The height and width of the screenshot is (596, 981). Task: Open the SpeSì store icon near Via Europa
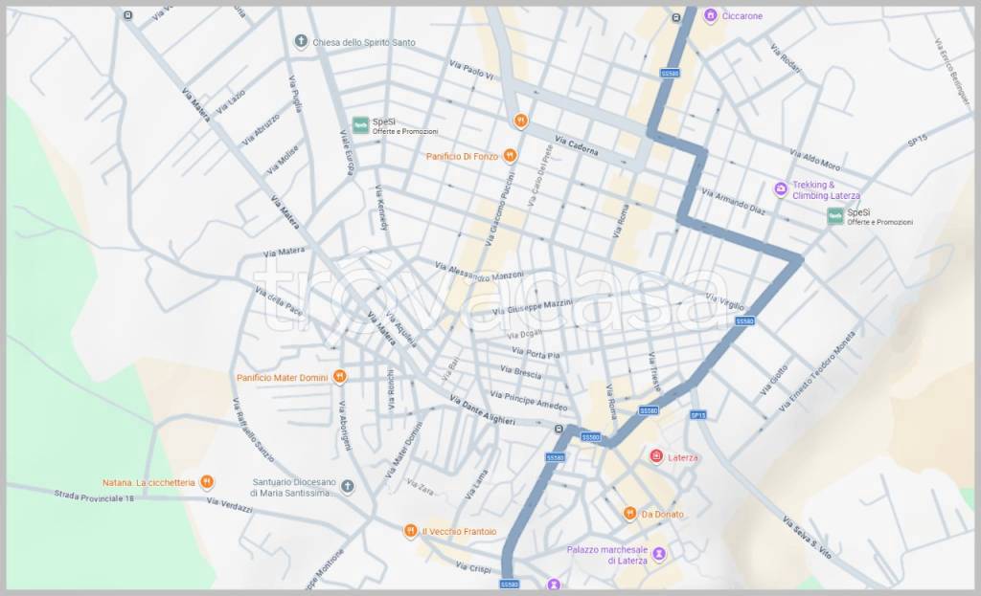(360, 123)
